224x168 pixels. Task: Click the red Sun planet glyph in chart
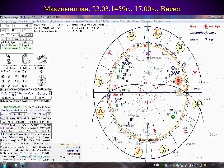click(x=179, y=81)
